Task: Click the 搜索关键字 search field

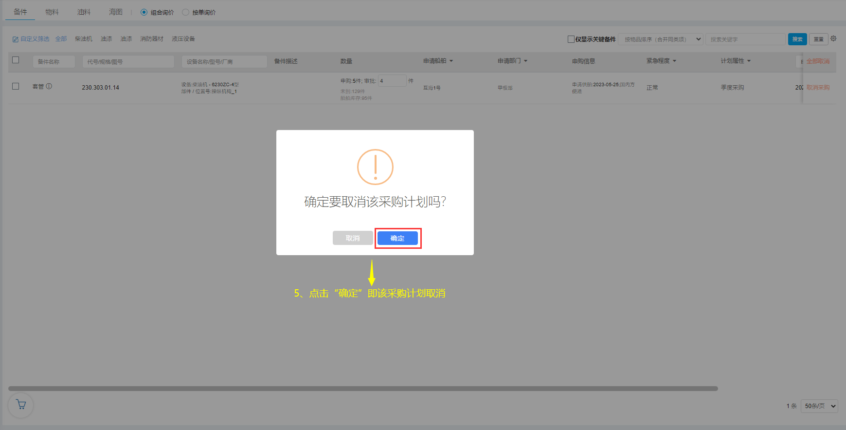Action: tap(745, 39)
